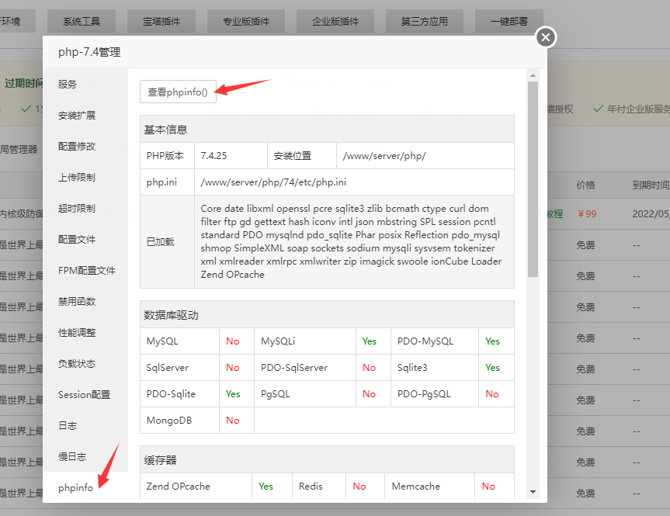670x516 pixels.
Task: Click php.ini path /www/server/php/74/etc/php.ini
Action: (273, 182)
